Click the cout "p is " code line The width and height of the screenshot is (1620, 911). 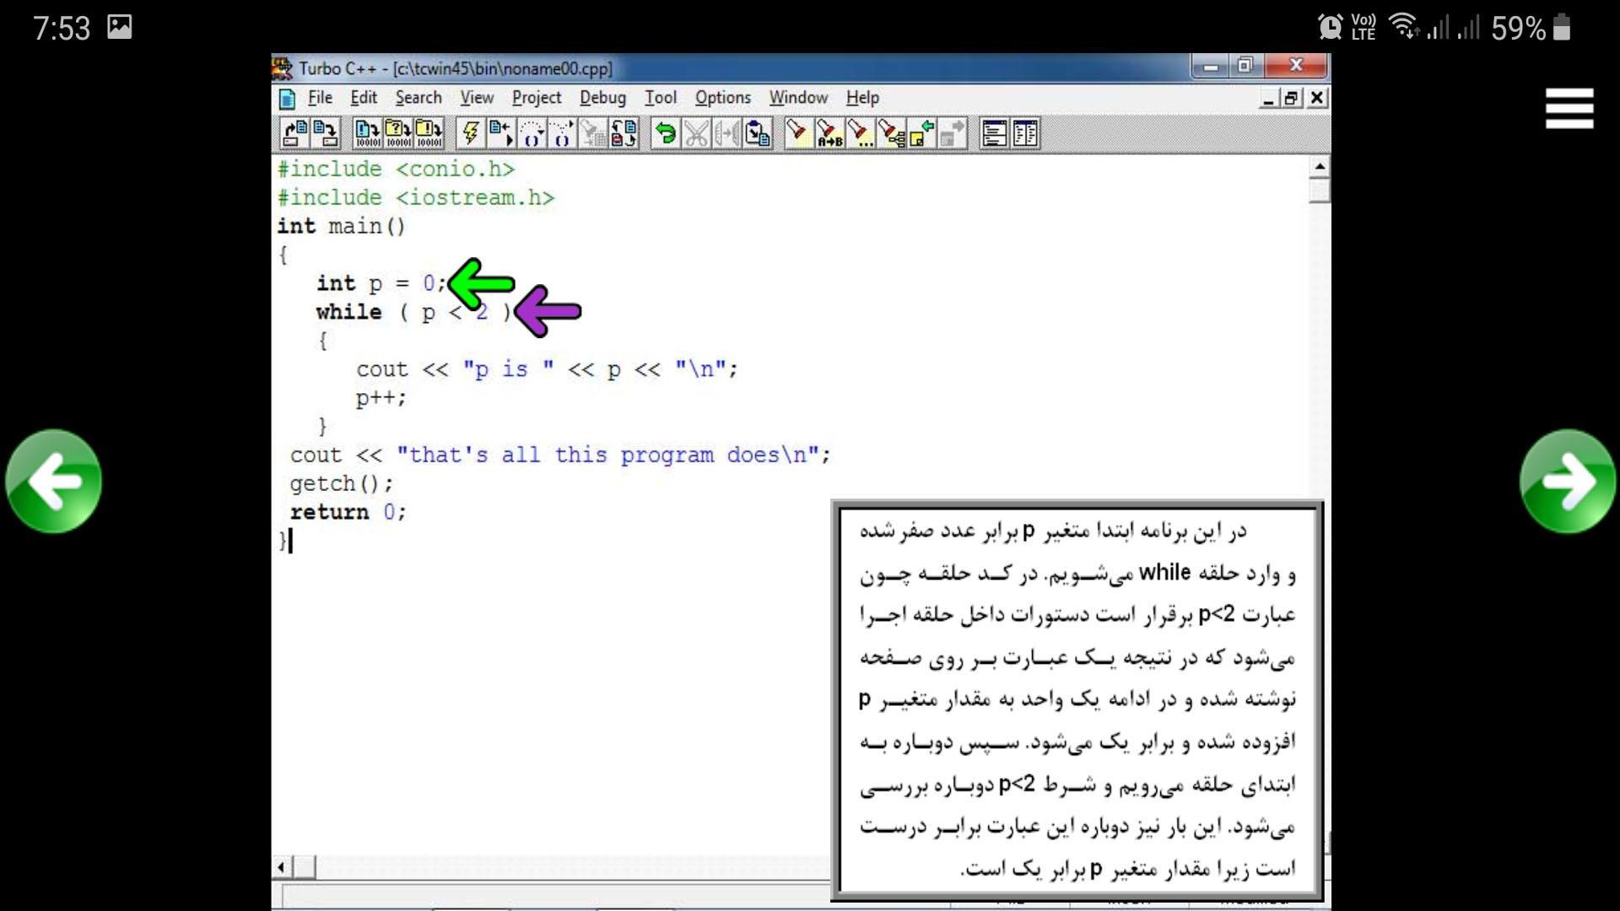tap(547, 369)
